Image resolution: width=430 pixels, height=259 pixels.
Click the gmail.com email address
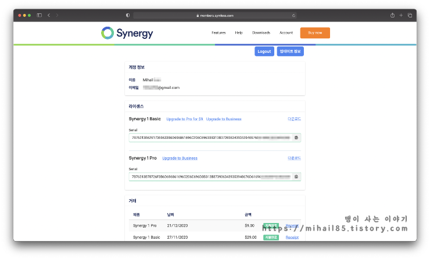162,88
